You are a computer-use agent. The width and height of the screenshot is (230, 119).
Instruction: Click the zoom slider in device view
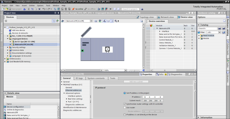(135, 70)
